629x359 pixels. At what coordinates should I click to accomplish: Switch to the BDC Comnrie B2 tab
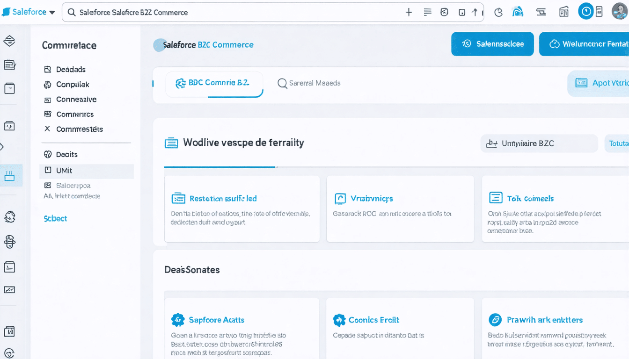point(214,83)
